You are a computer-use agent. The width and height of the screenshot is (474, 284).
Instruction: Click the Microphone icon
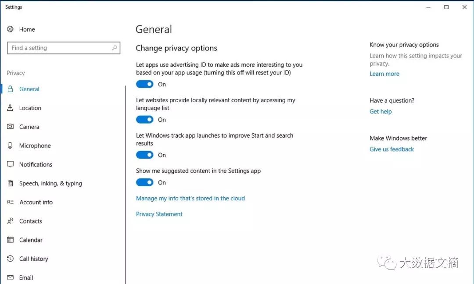(10, 146)
